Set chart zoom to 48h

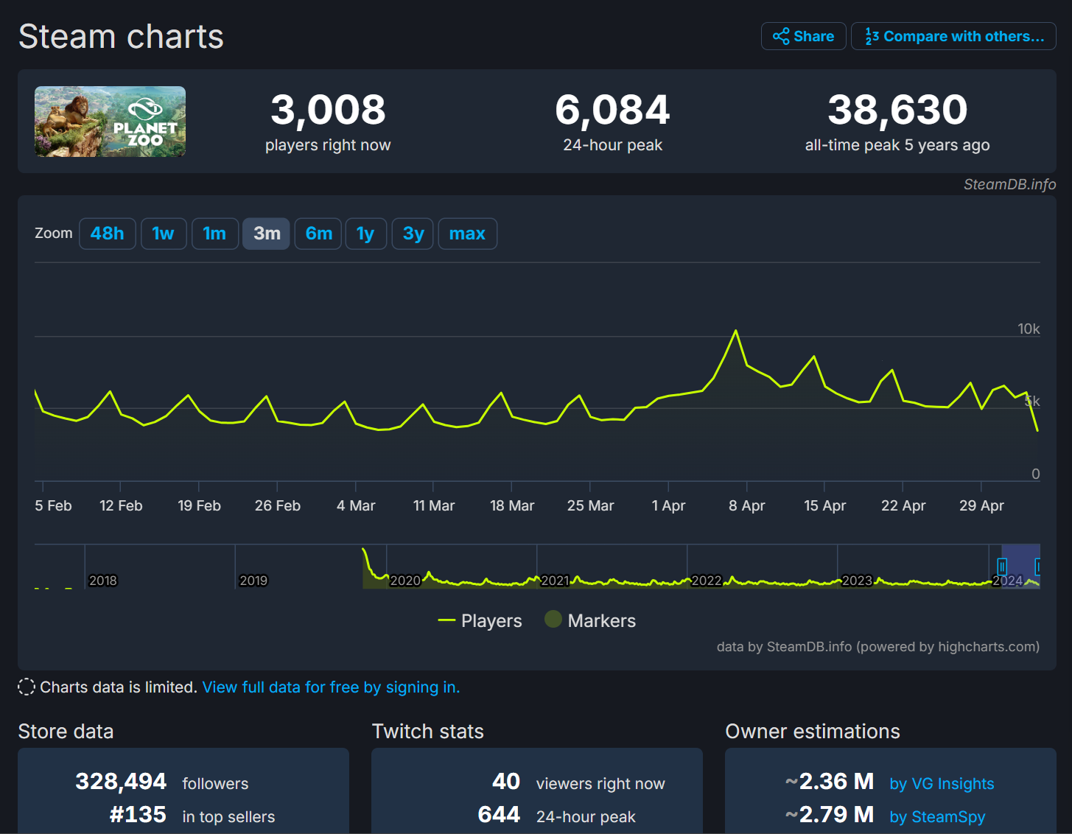pyautogui.click(x=107, y=234)
